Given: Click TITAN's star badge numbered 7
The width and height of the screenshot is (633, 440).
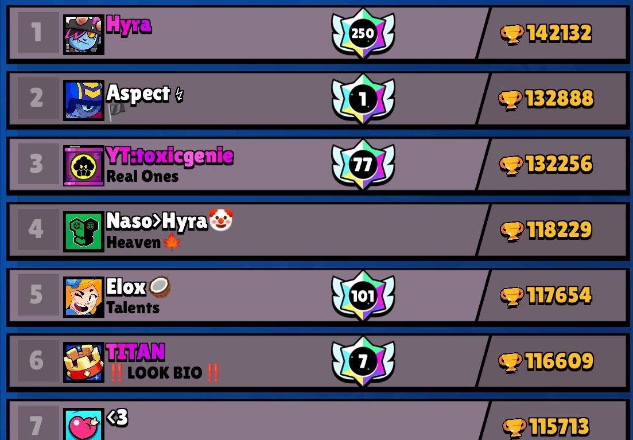Looking at the screenshot, I should click(x=363, y=361).
